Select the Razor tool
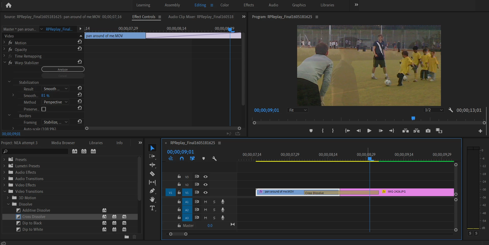 coord(152,174)
